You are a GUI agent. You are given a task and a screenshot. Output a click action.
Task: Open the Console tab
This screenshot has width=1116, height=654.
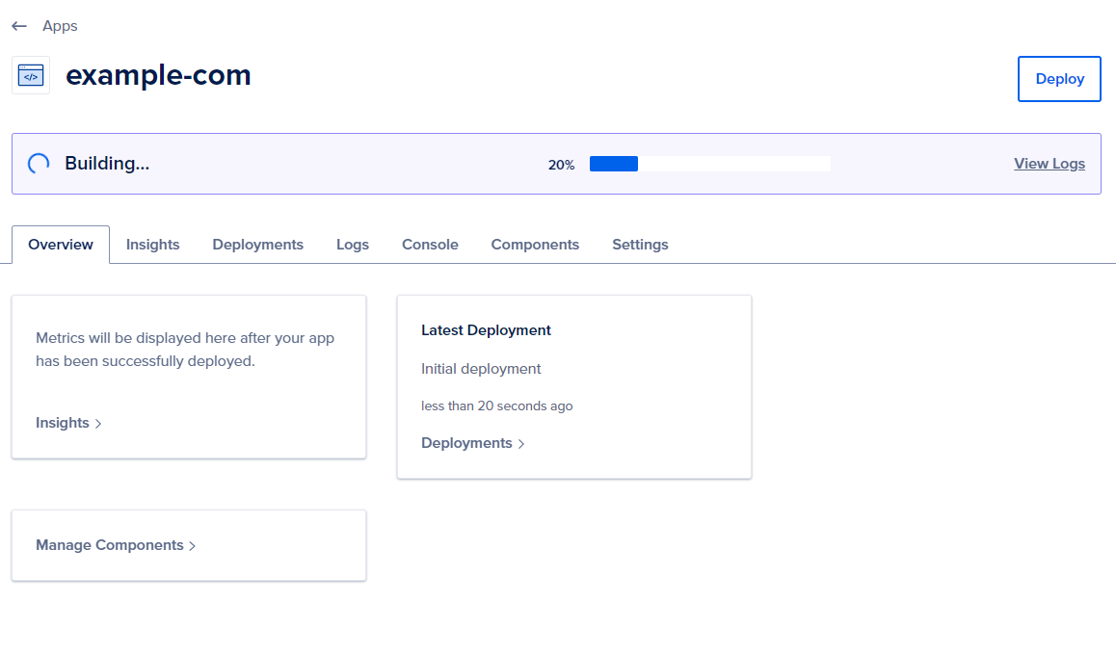[430, 245]
